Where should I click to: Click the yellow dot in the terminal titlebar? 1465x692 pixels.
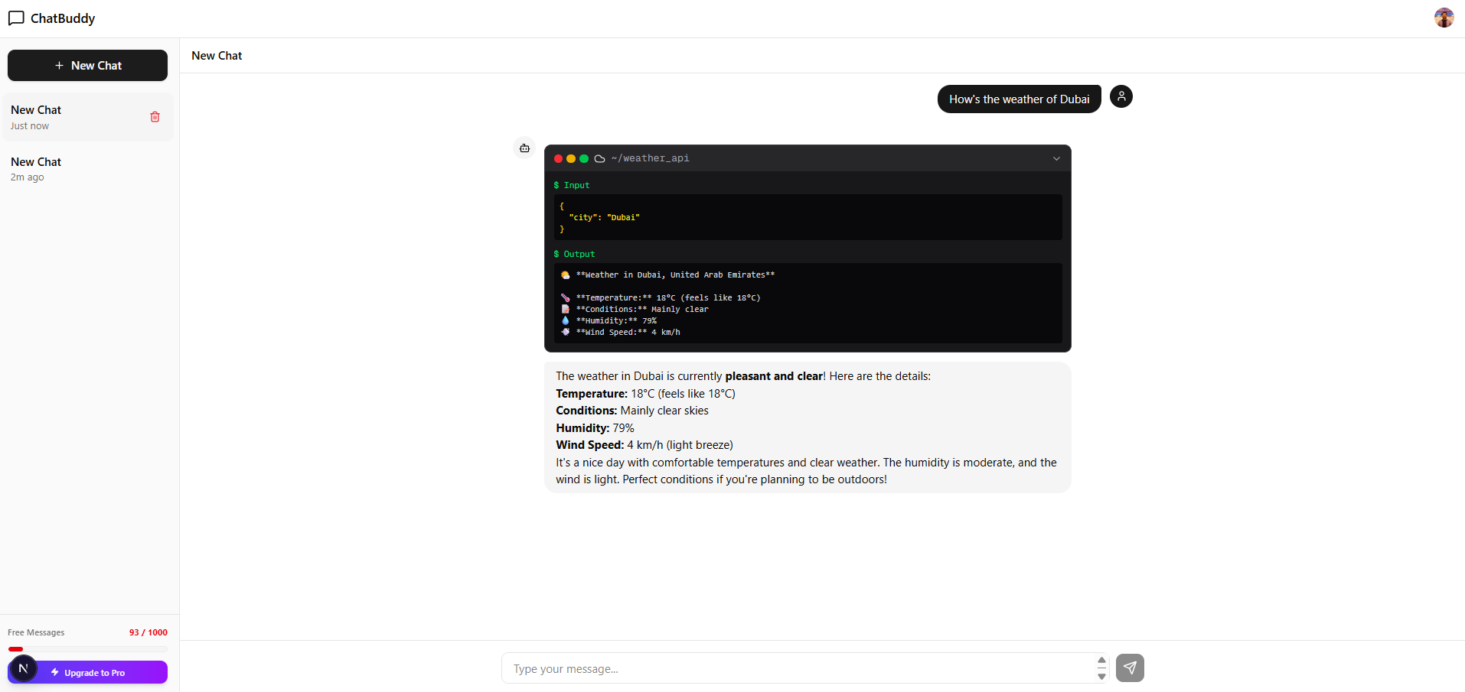[571, 158]
